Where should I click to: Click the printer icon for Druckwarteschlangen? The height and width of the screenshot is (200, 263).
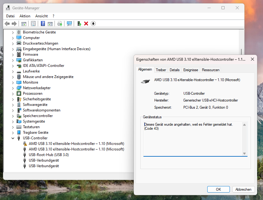click(x=19, y=43)
